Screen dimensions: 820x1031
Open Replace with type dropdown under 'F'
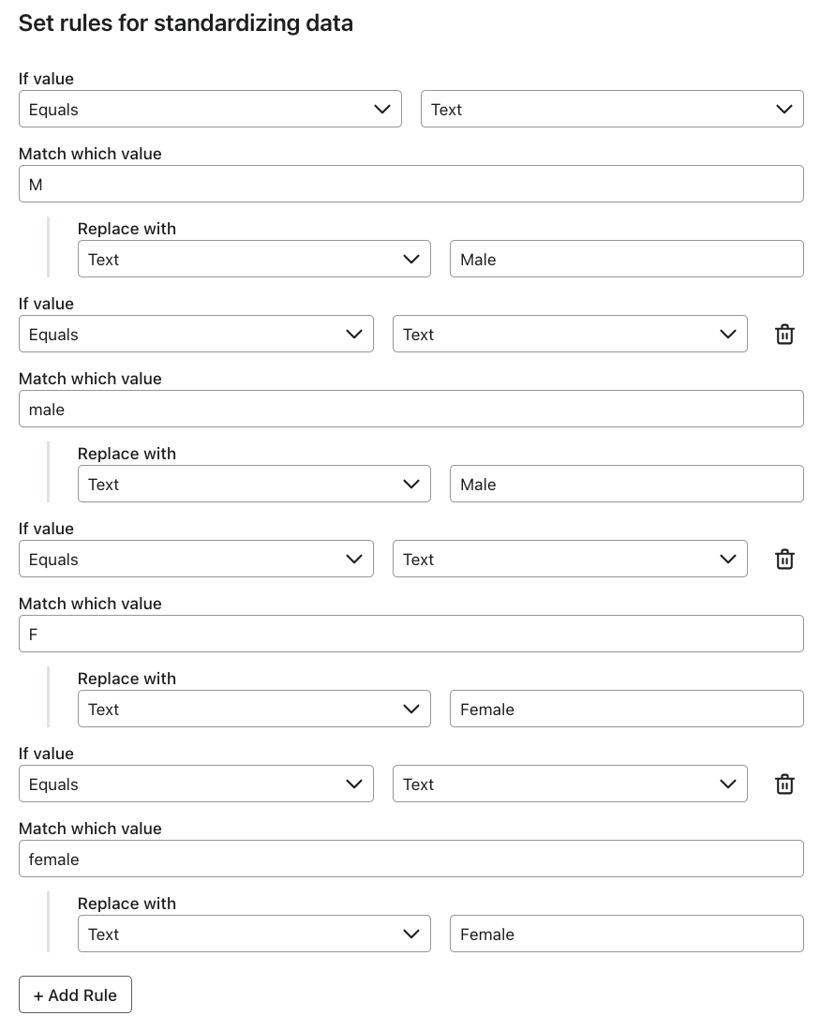pyautogui.click(x=254, y=710)
